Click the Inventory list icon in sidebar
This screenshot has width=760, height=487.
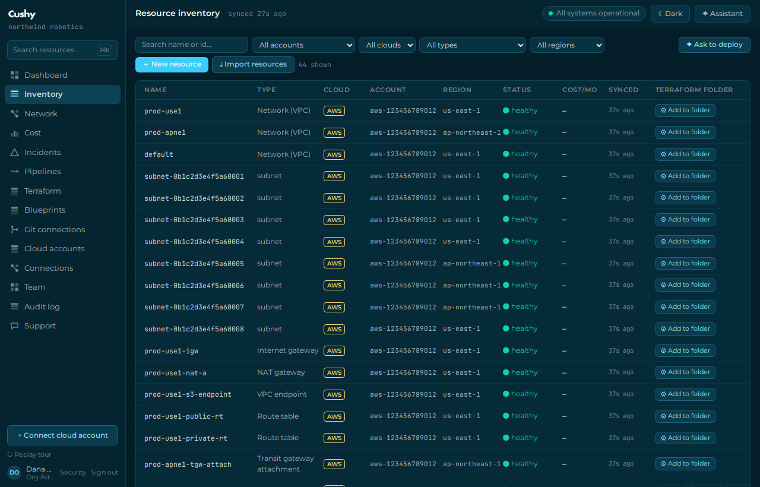(14, 94)
